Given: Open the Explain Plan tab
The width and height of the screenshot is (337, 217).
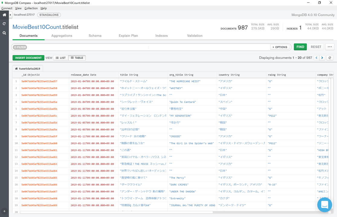Looking at the screenshot, I should tap(128, 36).
